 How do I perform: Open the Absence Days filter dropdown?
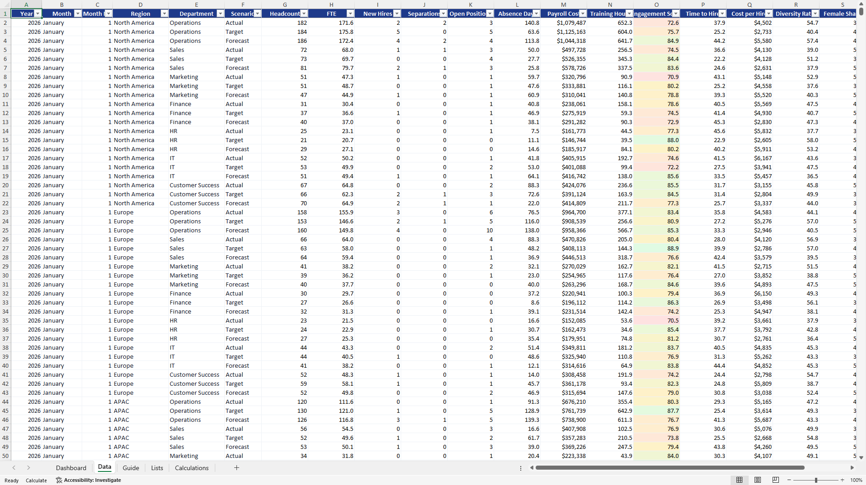coord(536,14)
